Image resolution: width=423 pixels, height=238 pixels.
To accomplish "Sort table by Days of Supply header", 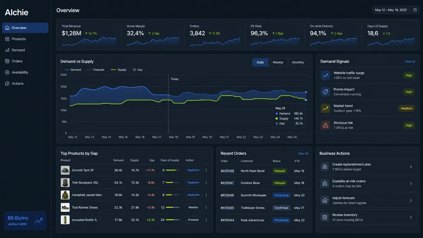I will click(x=170, y=160).
